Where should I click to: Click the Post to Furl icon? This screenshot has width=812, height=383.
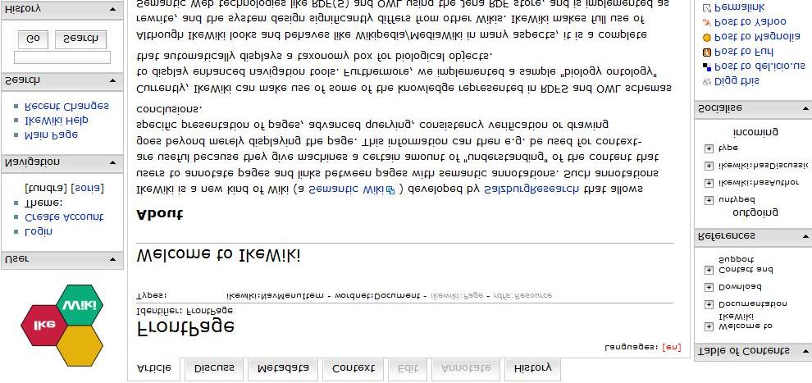[707, 52]
